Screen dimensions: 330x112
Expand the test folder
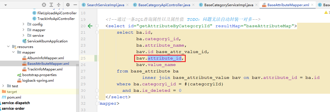[x=3, y=86]
